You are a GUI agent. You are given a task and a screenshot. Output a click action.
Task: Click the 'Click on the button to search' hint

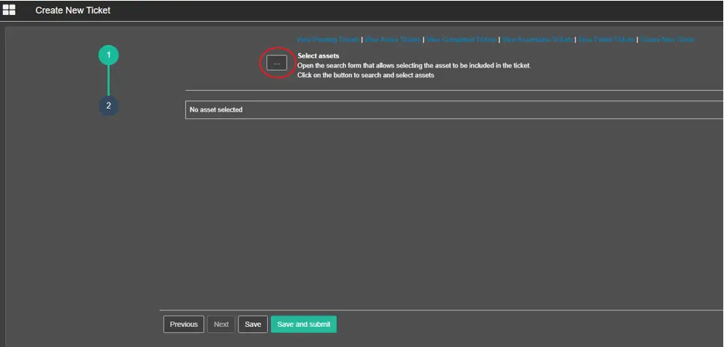click(x=365, y=75)
